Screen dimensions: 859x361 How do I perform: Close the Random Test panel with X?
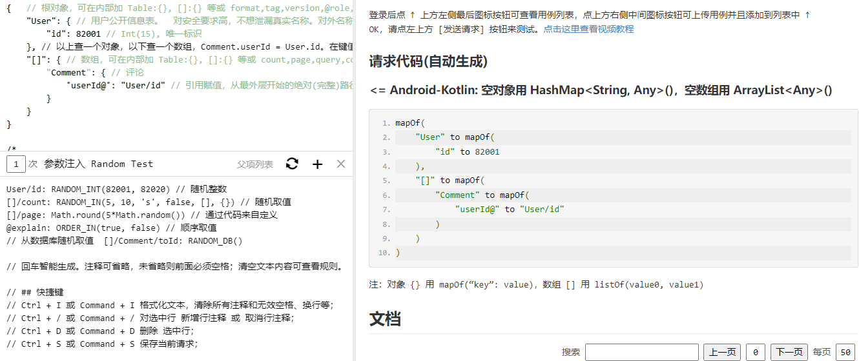pos(341,164)
